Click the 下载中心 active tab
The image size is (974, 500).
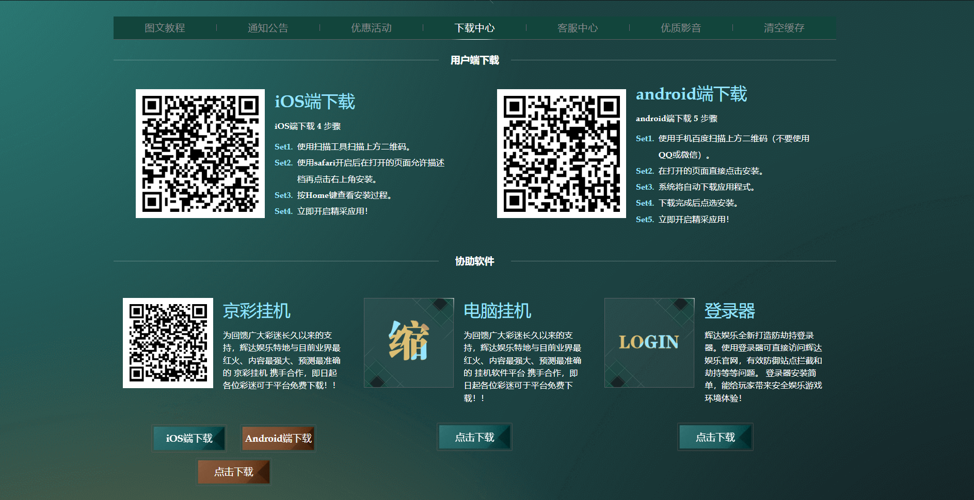(474, 28)
